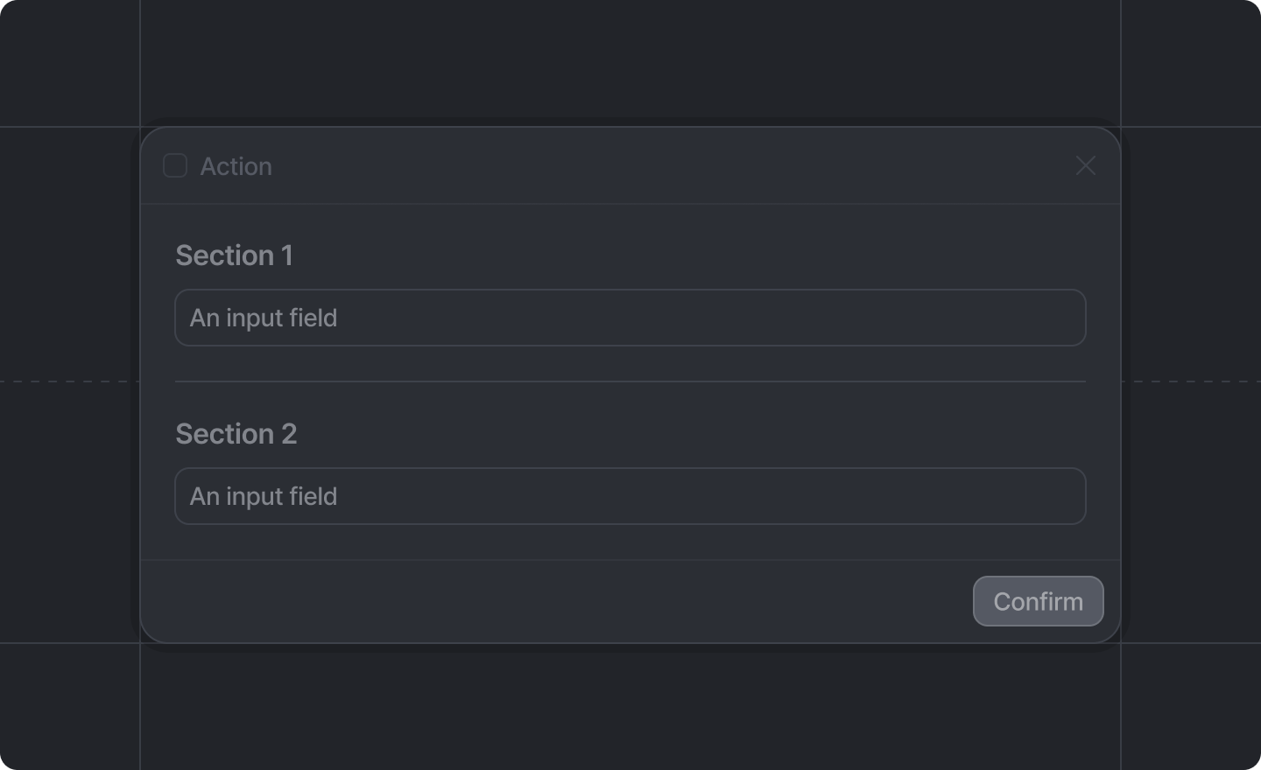Focus the input field under Section 2
Viewport: 1261px width, 770px height.
[630, 496]
